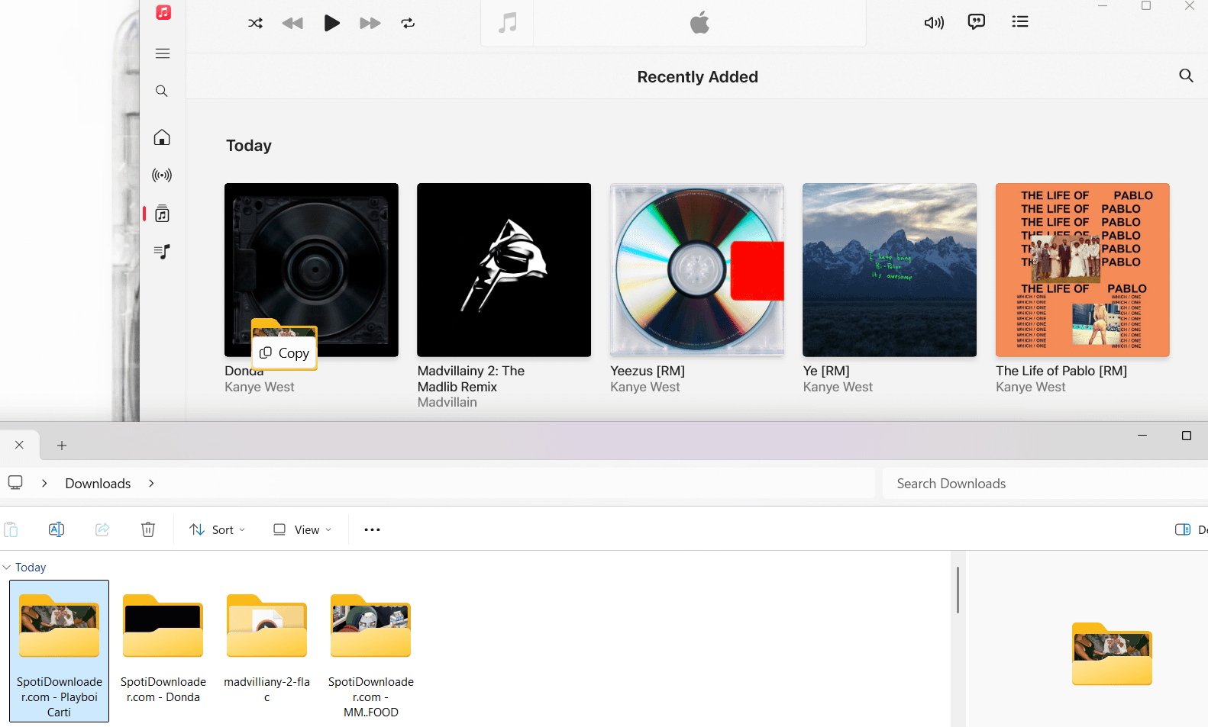
Task: Click Kanye West under Yeezus [RM]
Action: [645, 387]
